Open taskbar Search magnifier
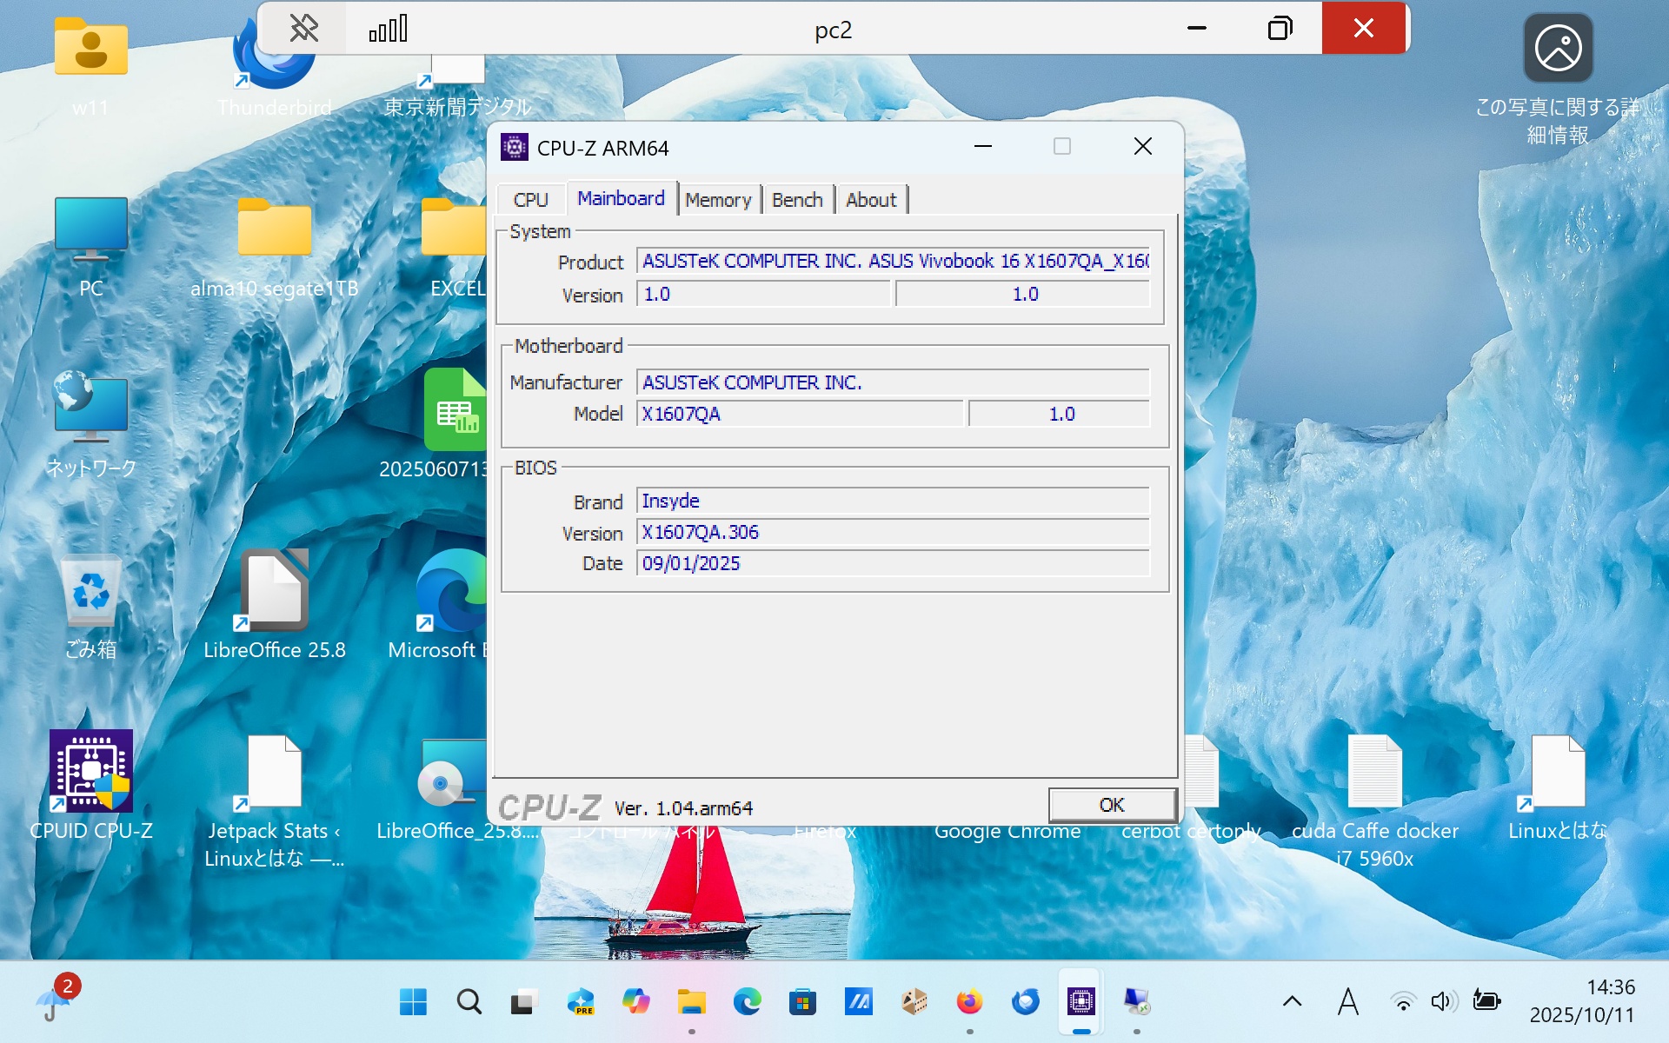The width and height of the screenshot is (1669, 1043). (x=469, y=1002)
